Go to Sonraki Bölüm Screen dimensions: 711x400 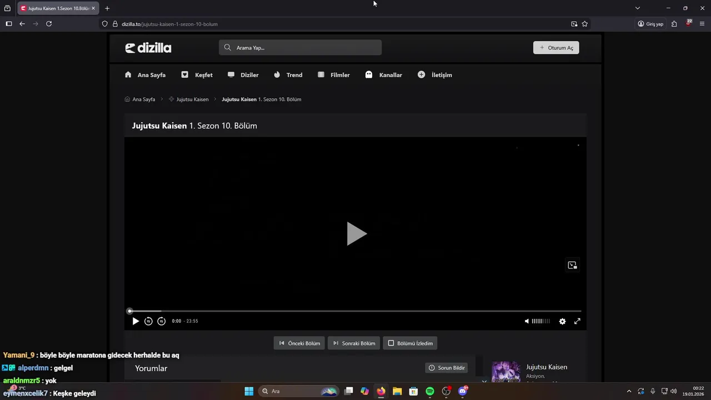coord(354,343)
